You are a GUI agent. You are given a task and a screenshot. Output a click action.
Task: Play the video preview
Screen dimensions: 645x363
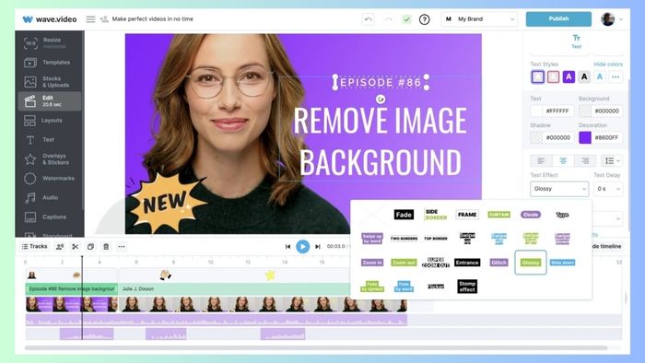303,247
